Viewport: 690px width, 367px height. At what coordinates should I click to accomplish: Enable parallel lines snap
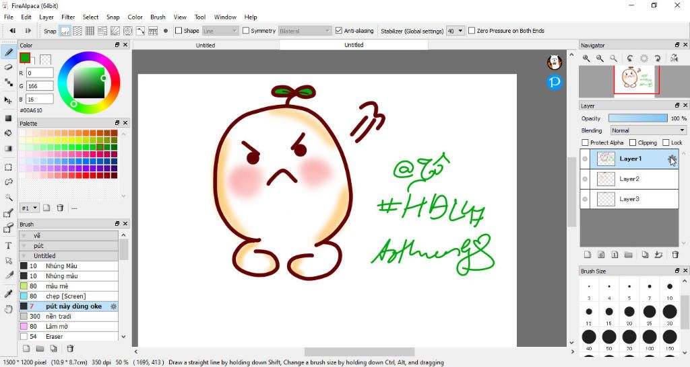click(77, 31)
